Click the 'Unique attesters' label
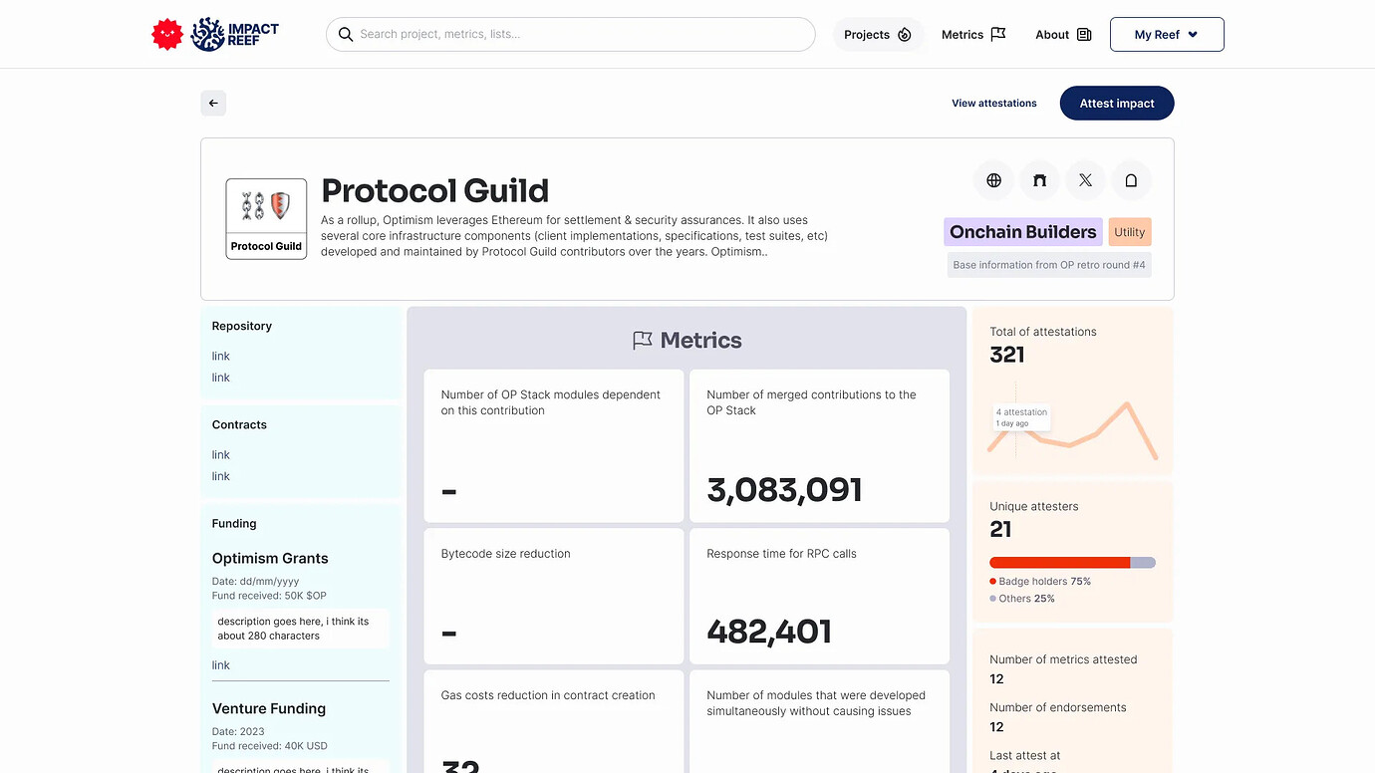This screenshot has width=1375, height=773. point(1034,506)
